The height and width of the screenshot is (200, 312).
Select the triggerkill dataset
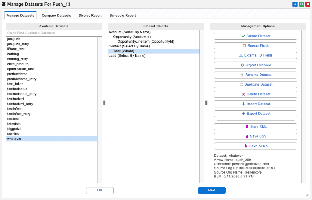(52, 129)
